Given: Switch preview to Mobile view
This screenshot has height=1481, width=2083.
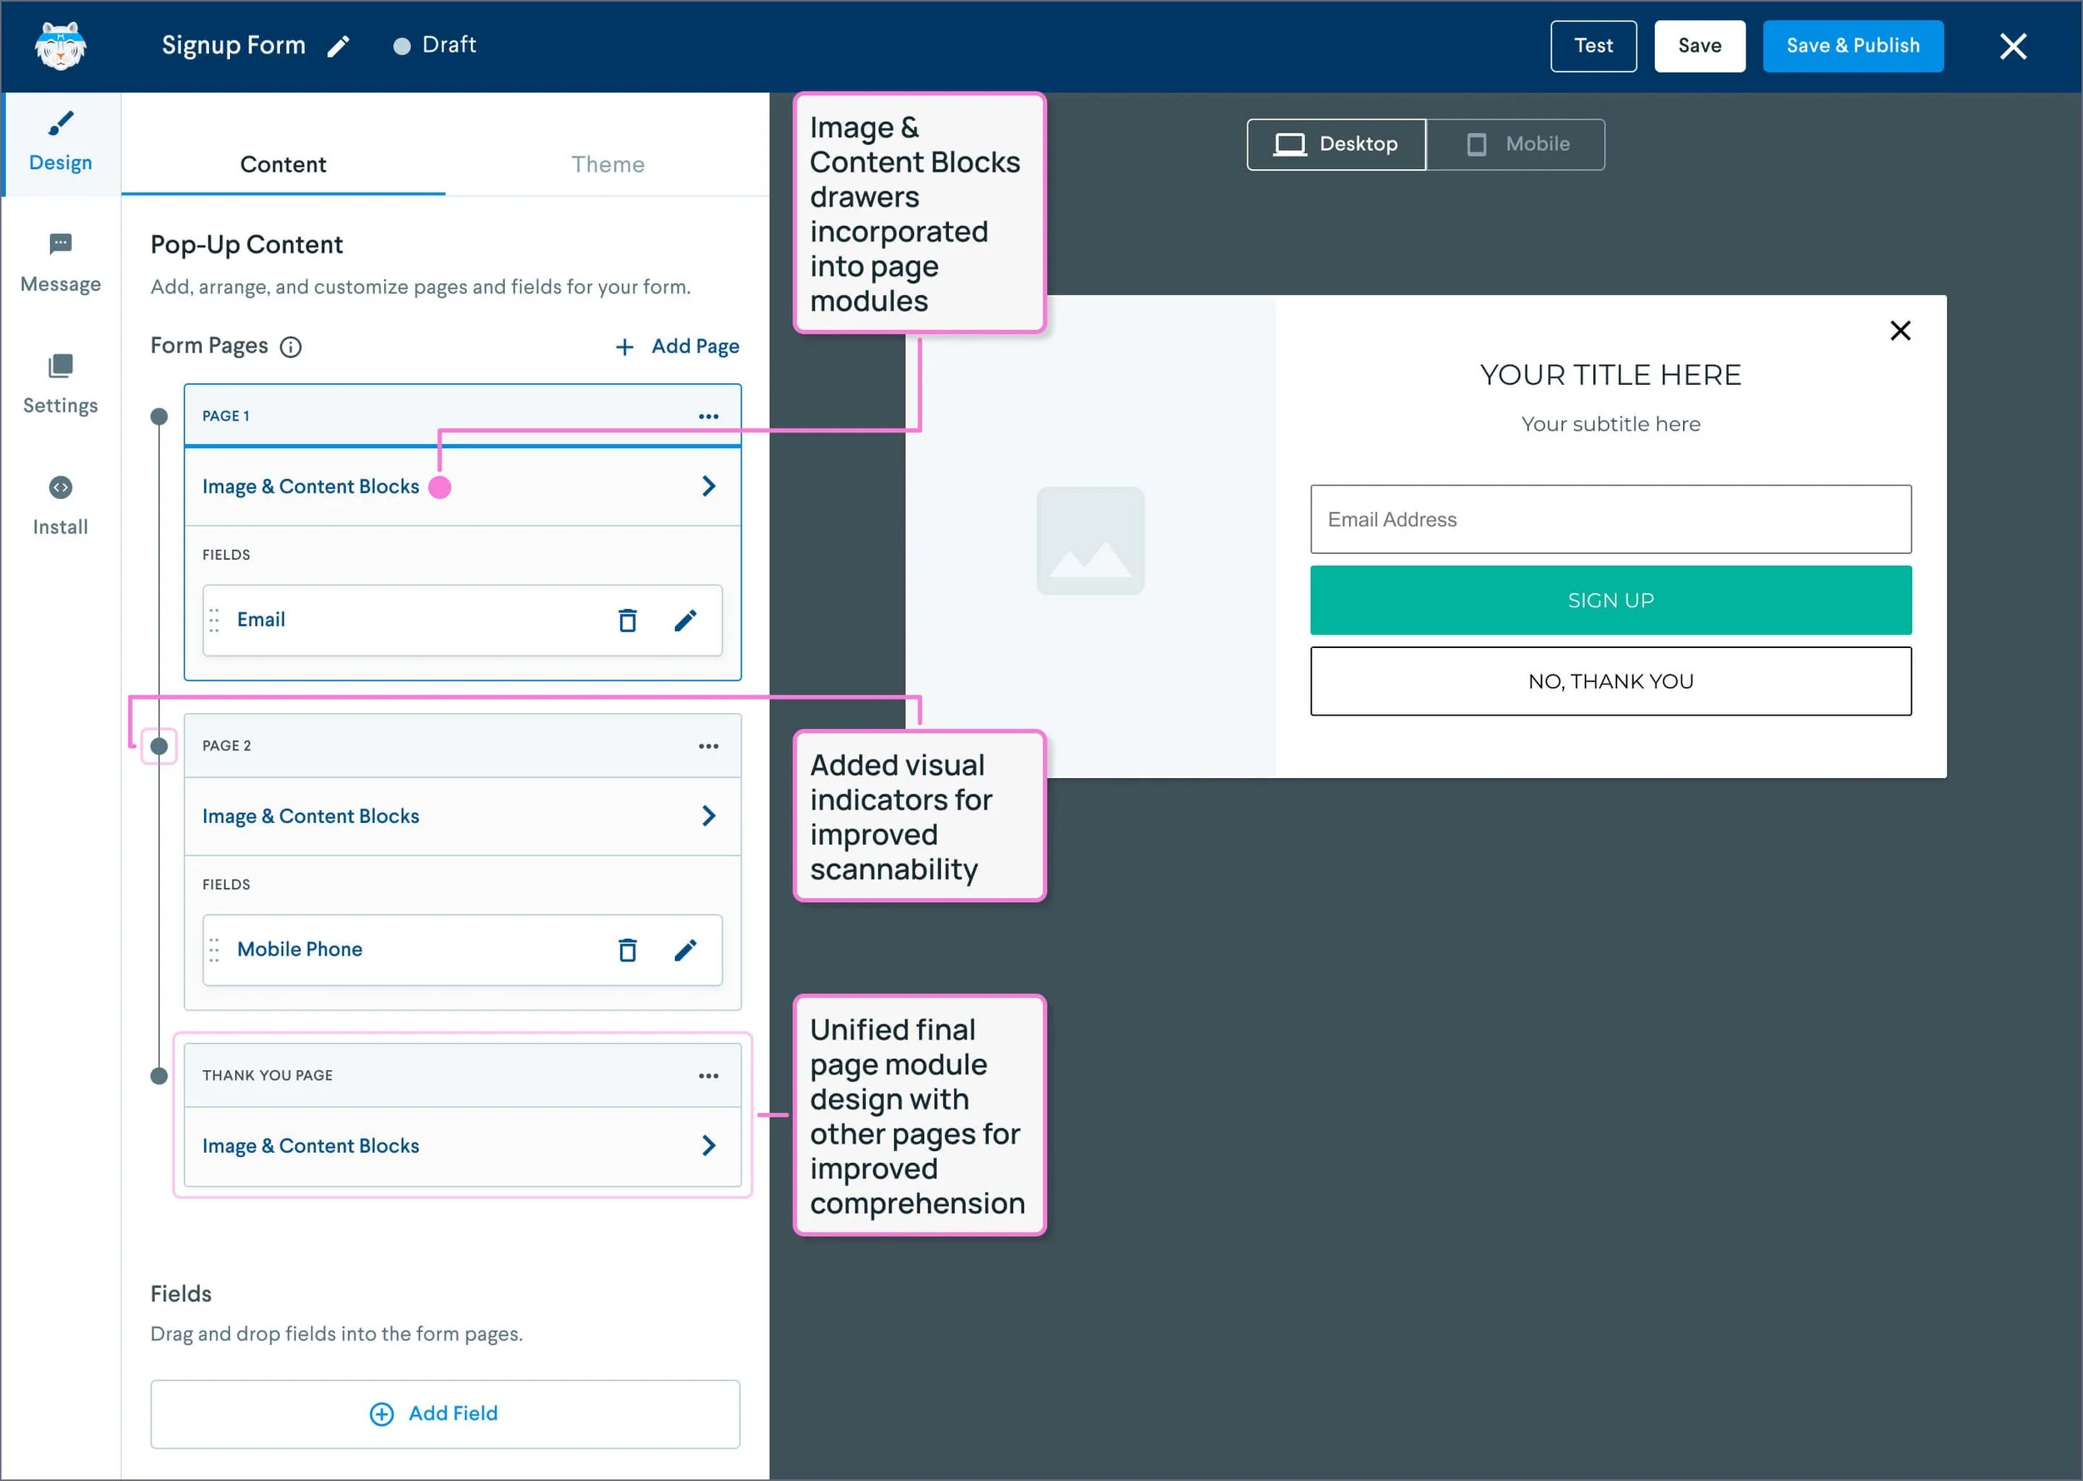Looking at the screenshot, I should click(x=1516, y=144).
